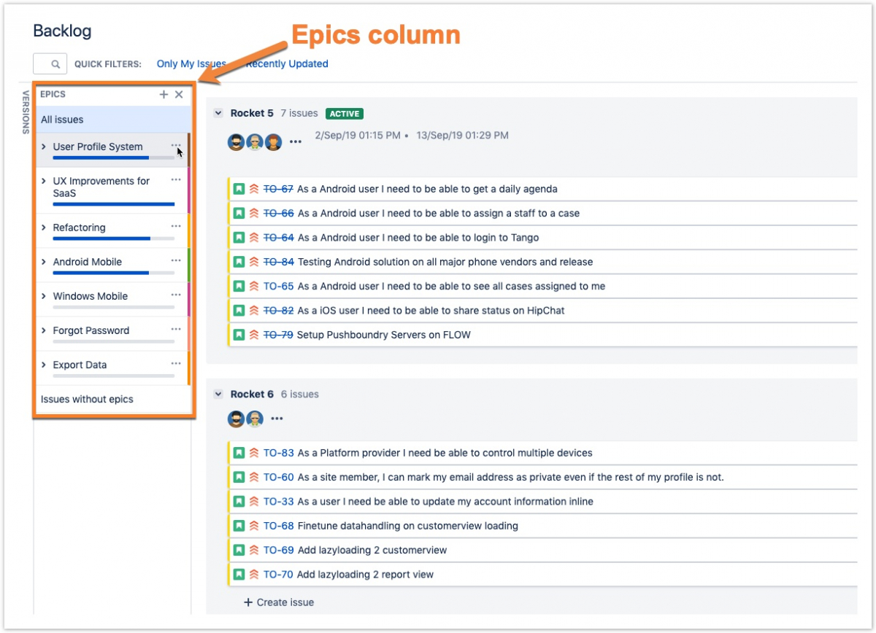
Task: Expand the Export Data epic details
Action: [x=44, y=365]
